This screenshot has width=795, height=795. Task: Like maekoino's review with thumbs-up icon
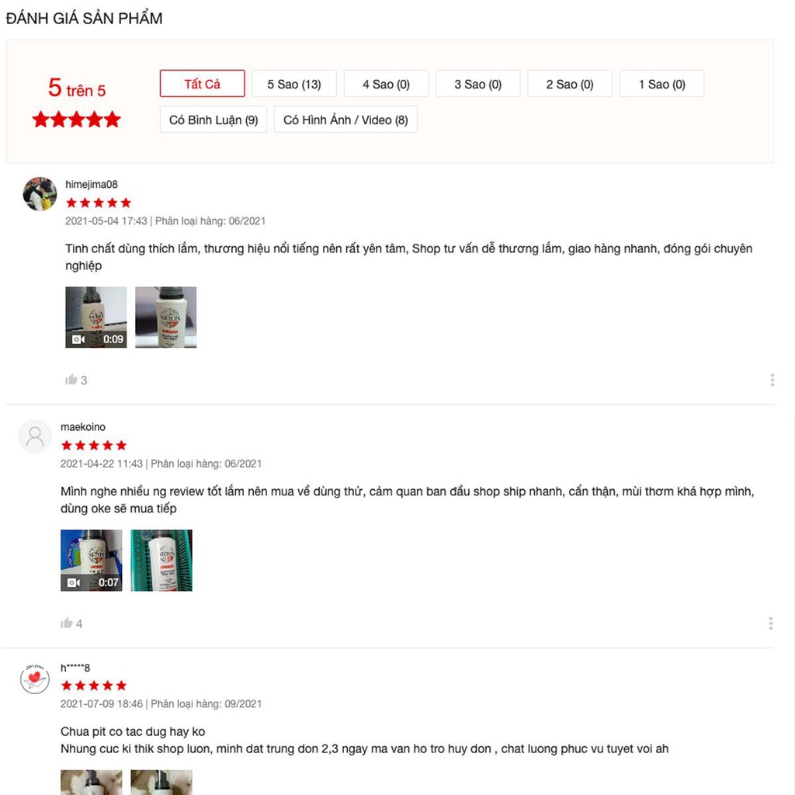click(x=67, y=623)
